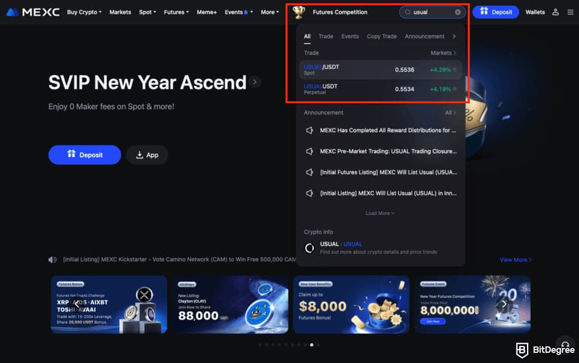Screen dimensions: 579x363
Task: Open the Markets menu item
Action: 120,12
